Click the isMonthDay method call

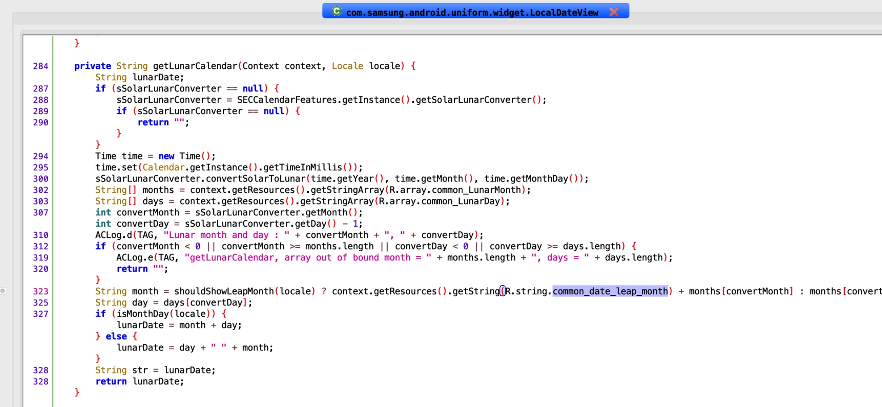pyautogui.click(x=142, y=314)
